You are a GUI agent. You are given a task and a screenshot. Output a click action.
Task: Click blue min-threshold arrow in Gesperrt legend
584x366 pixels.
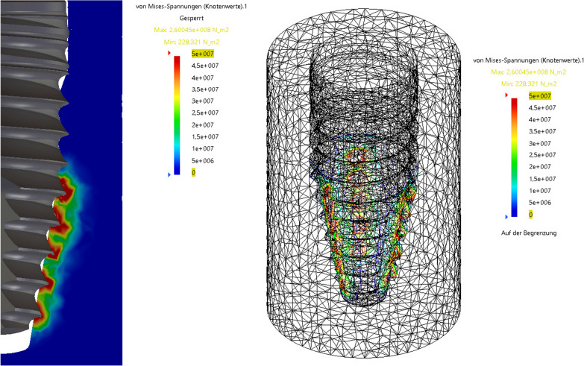pos(169,174)
